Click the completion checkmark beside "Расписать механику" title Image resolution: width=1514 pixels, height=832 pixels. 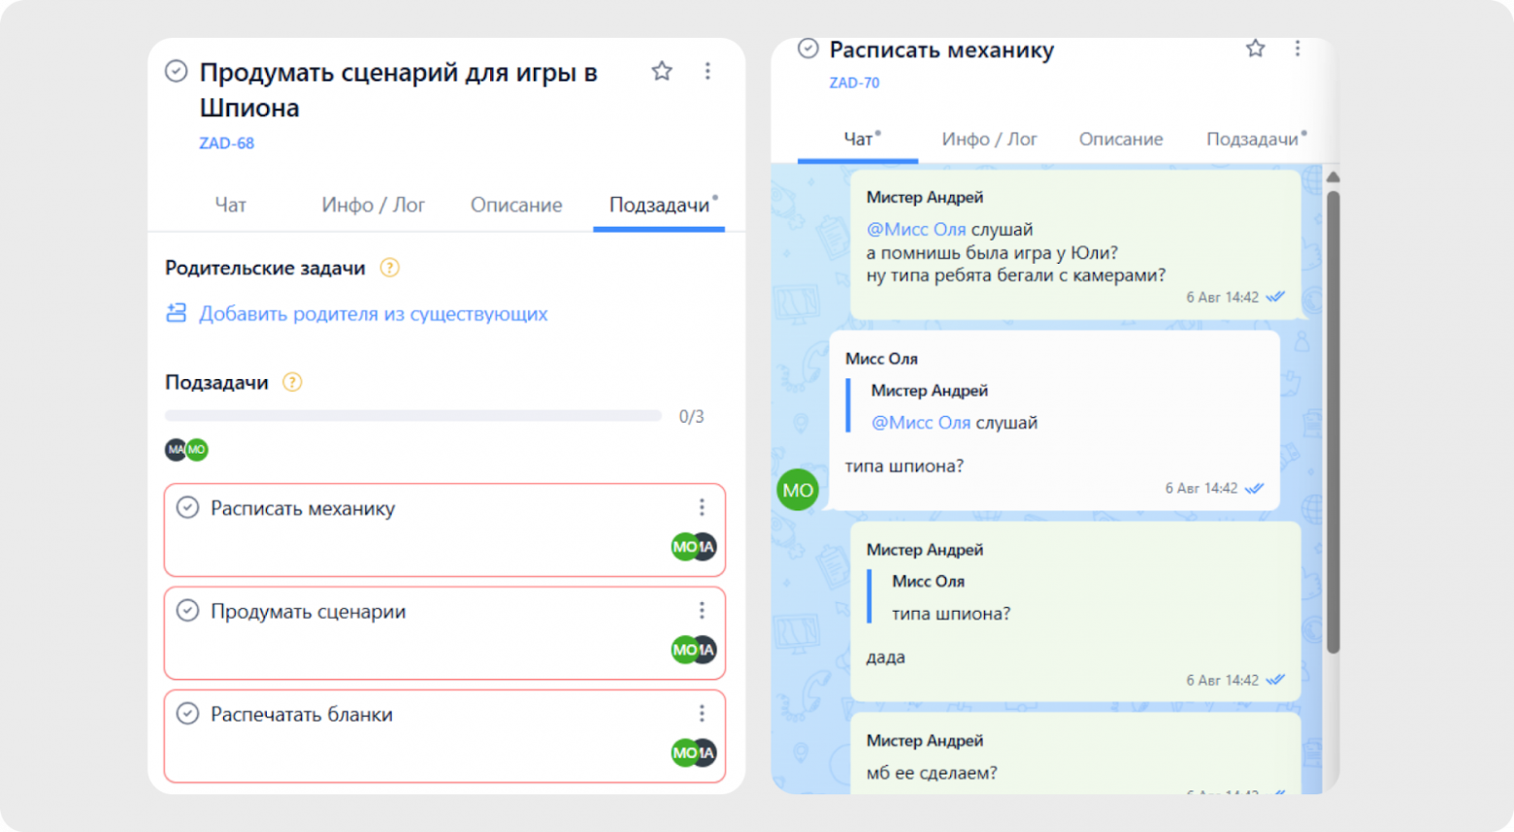click(x=806, y=49)
